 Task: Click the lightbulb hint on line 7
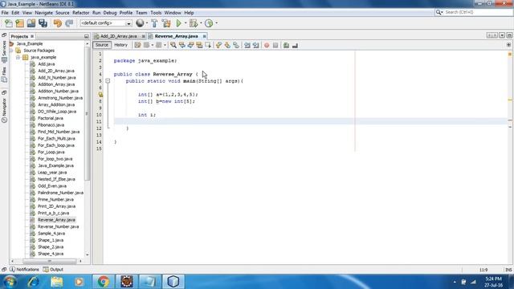(100, 95)
